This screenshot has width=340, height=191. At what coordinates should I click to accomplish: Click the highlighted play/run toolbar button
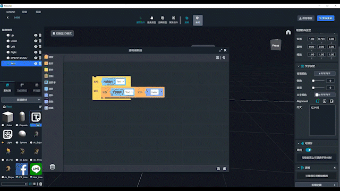click(198, 20)
